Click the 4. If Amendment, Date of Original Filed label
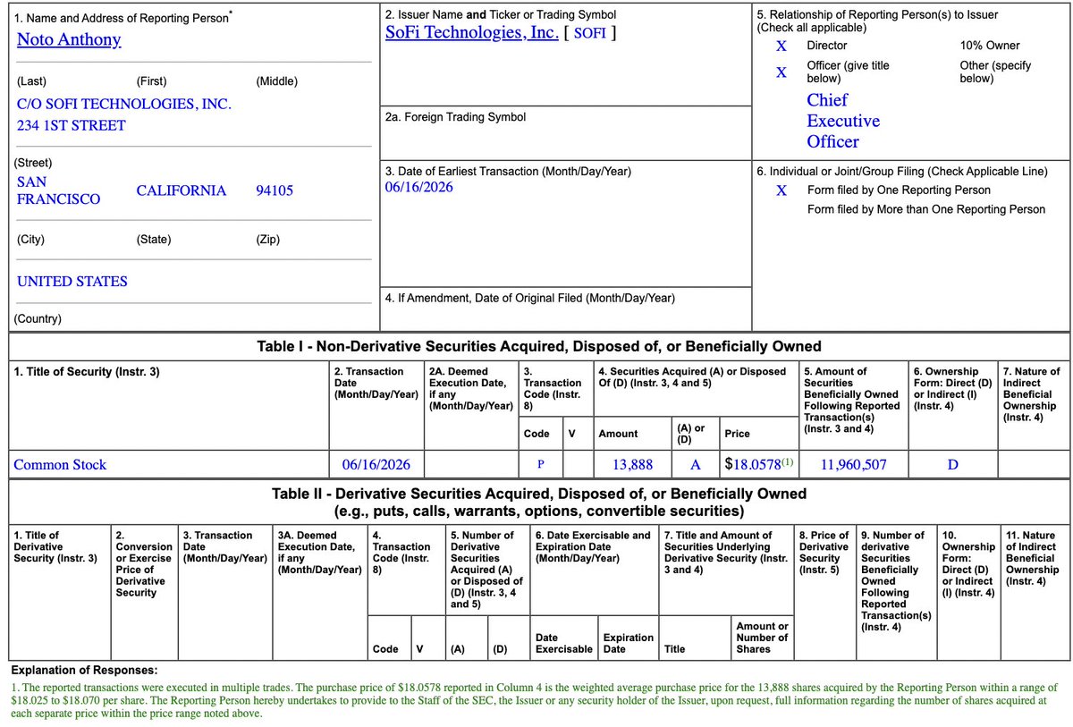The width and height of the screenshot is (1073, 727). 529,298
